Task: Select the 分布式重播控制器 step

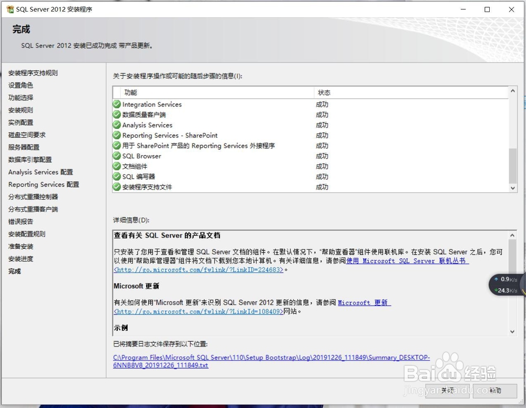Action: [33, 197]
